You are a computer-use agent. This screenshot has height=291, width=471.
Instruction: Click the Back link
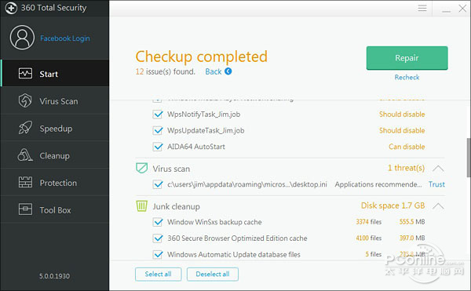214,71
